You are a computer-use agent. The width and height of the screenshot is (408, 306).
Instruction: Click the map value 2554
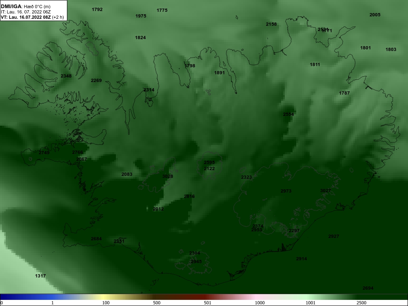(x=288, y=115)
